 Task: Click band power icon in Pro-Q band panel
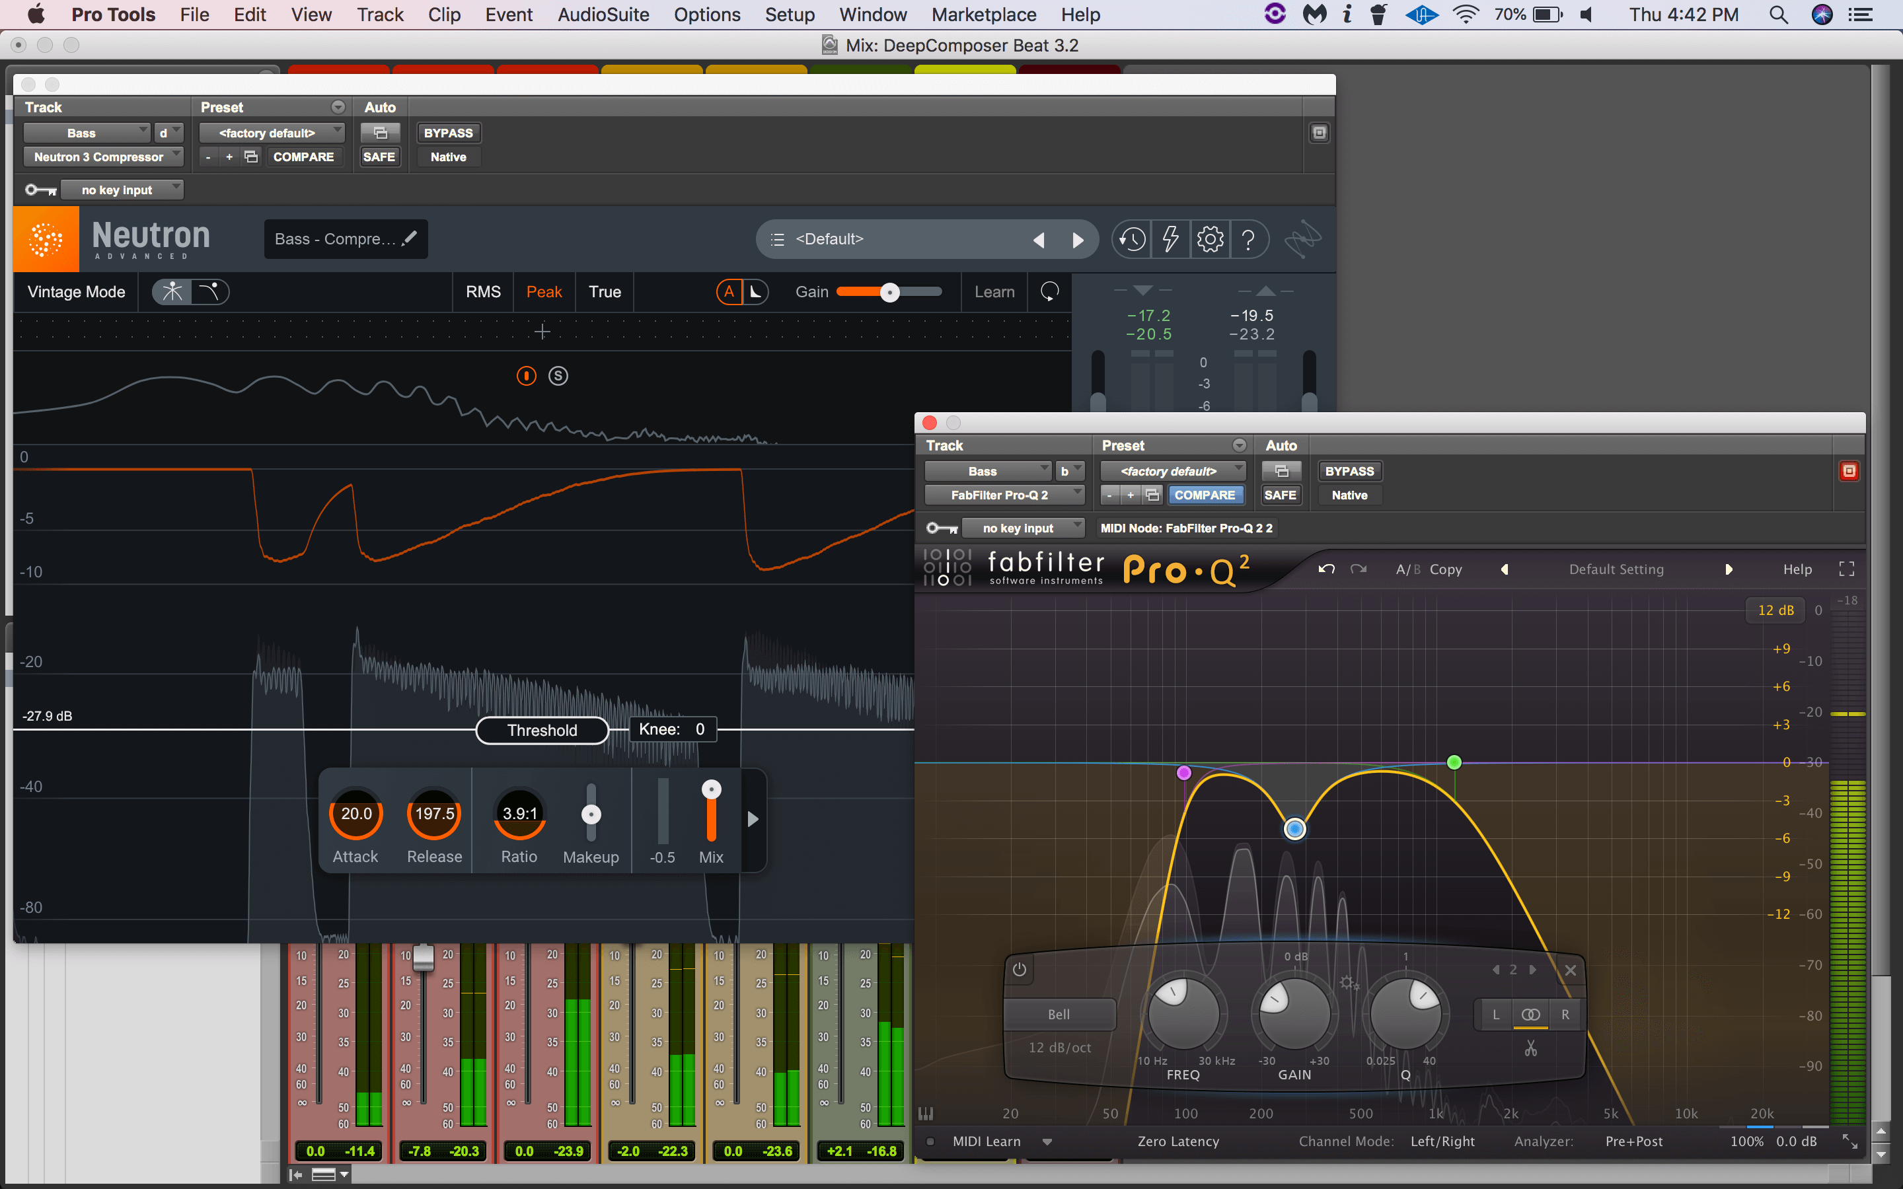point(1019,970)
